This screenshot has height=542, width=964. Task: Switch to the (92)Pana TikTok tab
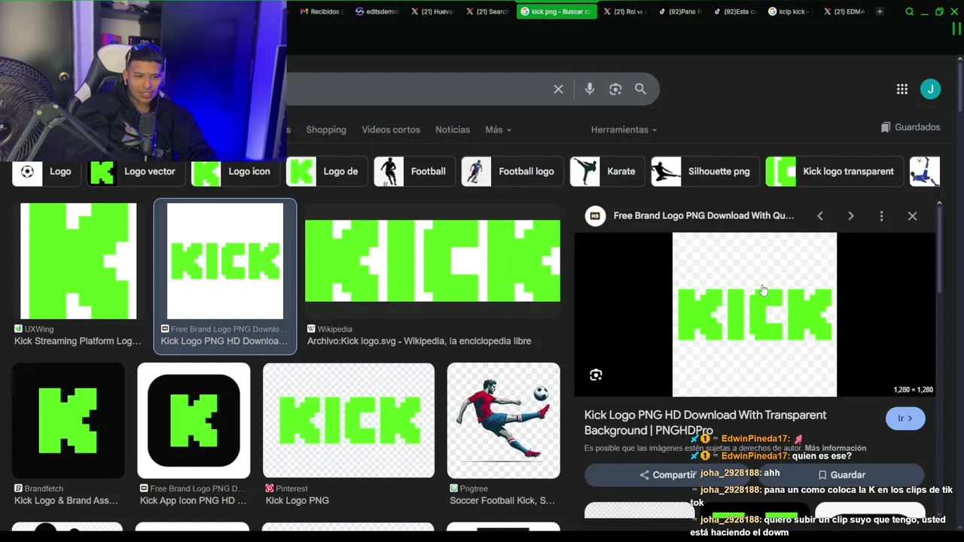pyautogui.click(x=680, y=11)
